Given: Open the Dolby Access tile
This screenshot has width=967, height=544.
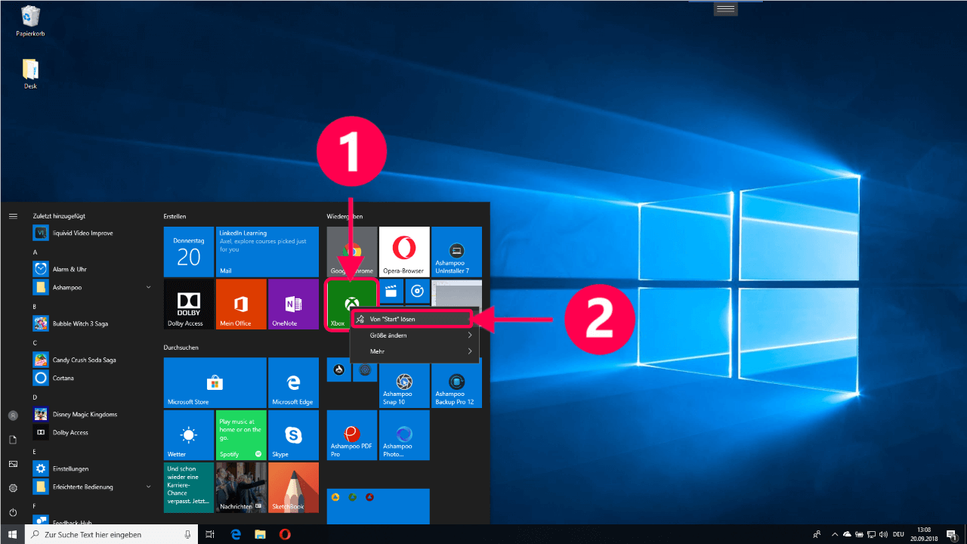Looking at the screenshot, I should click(189, 304).
